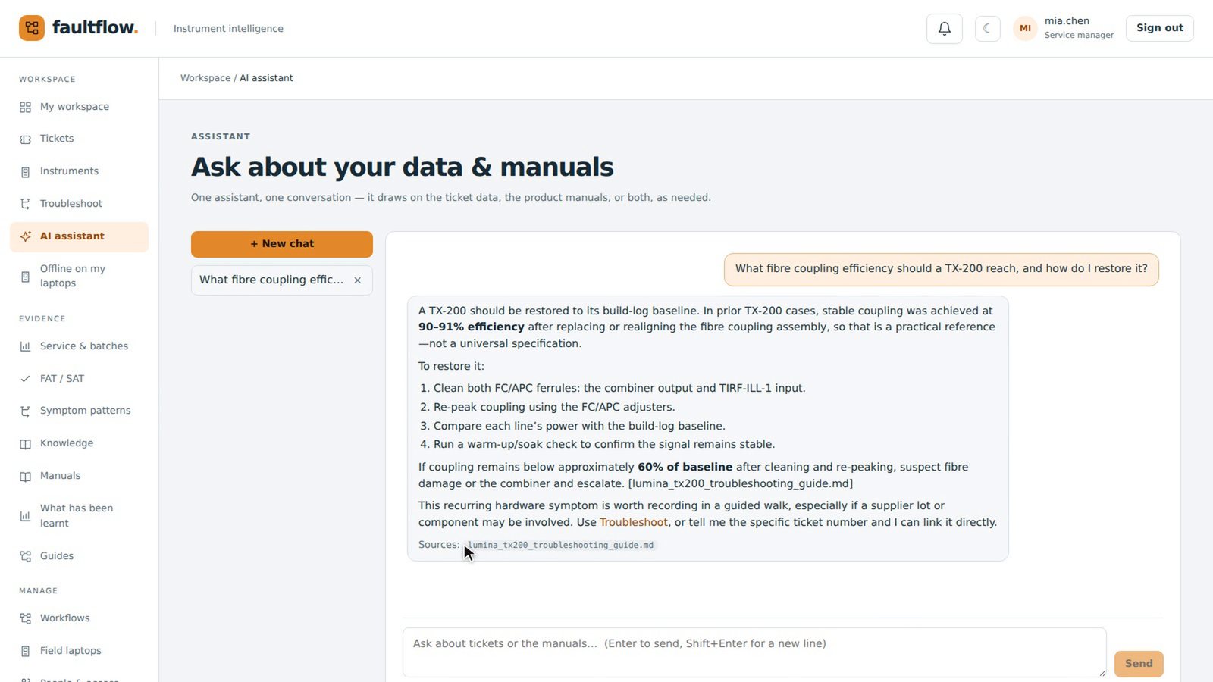The width and height of the screenshot is (1213, 682).
Task: Click the Sign out button
Action: 1159,28
